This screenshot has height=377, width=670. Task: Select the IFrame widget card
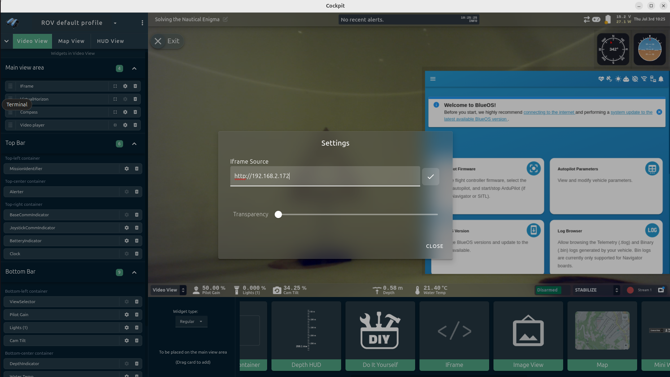[x=454, y=336]
